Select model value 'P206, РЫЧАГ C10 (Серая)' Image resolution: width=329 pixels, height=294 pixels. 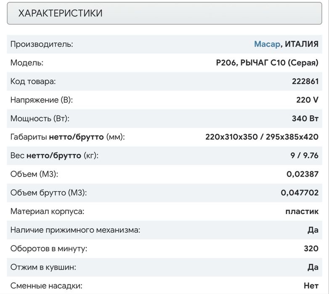(267, 63)
